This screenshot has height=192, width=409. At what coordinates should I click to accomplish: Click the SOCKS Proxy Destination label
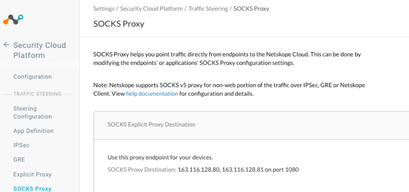tap(142, 169)
